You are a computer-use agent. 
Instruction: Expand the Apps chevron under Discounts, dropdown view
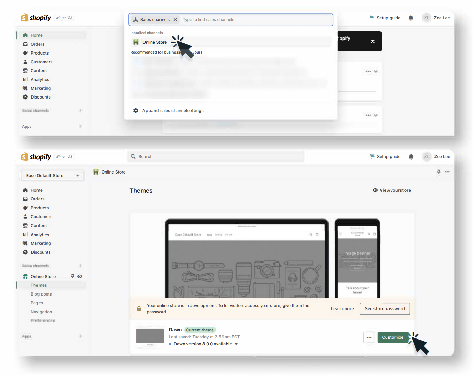pos(80,126)
